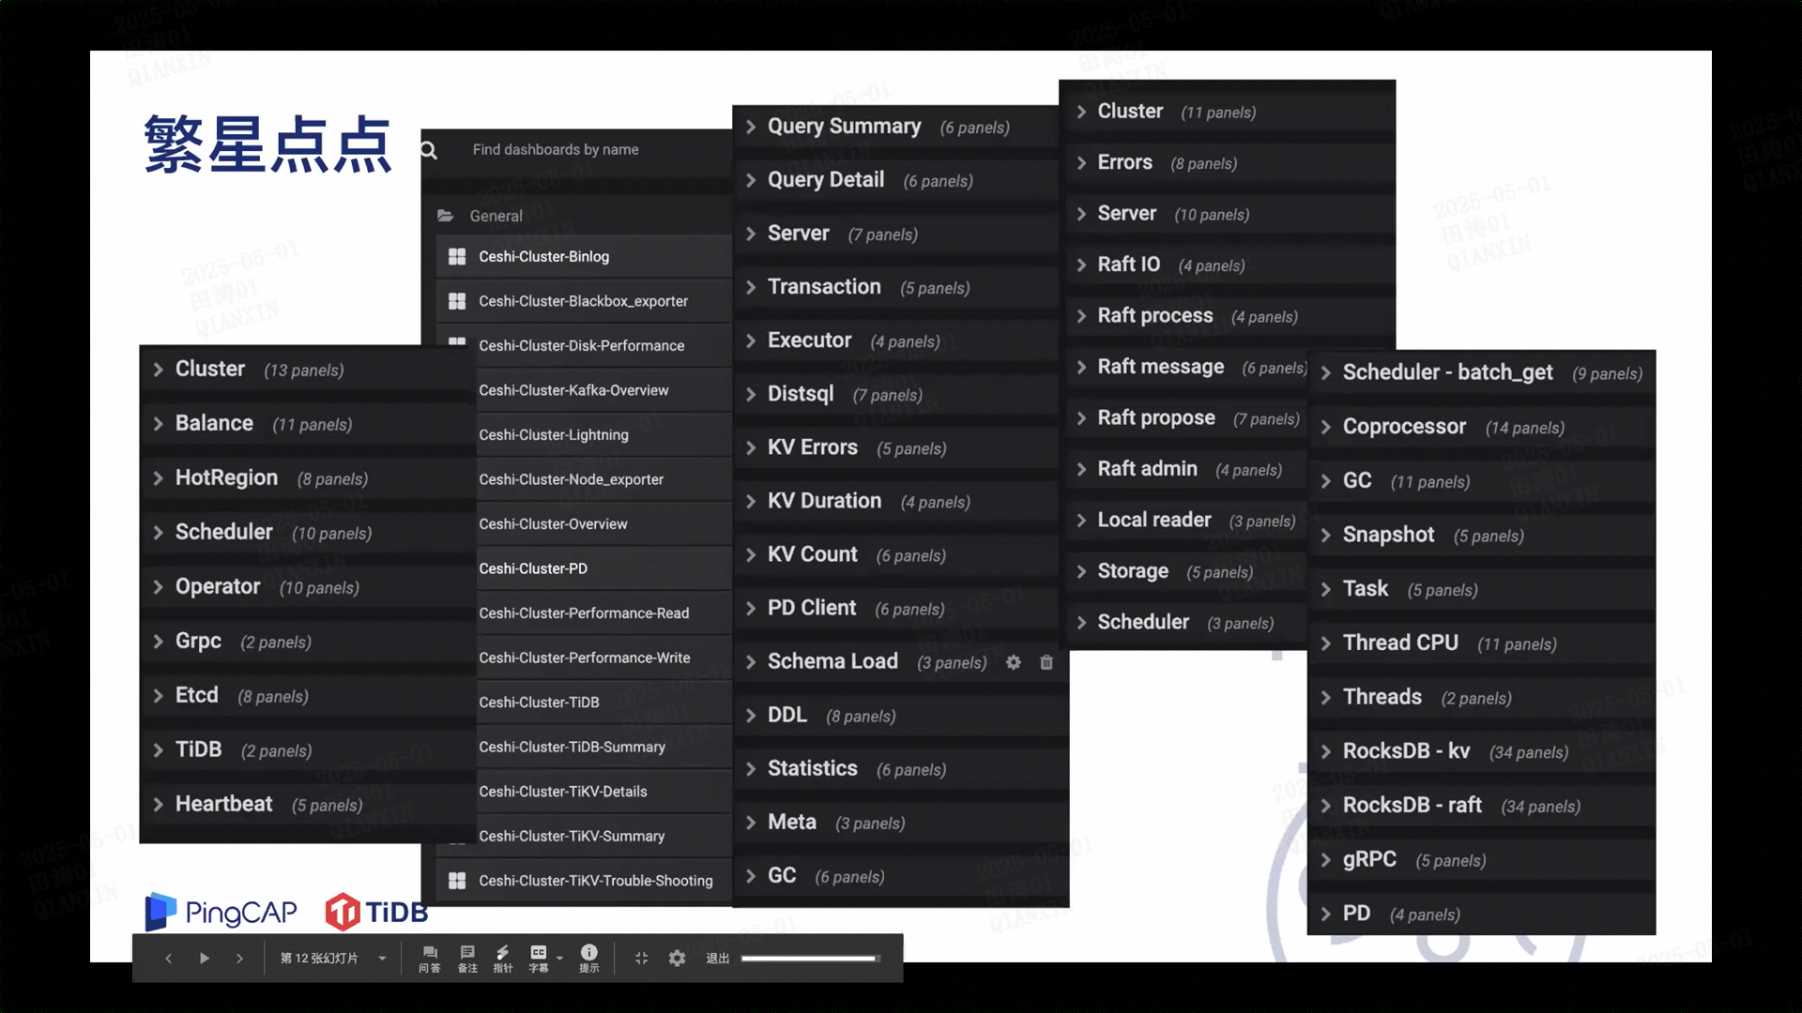Open the Ceshi-Cluster-PD dashboard entry

tap(533, 568)
